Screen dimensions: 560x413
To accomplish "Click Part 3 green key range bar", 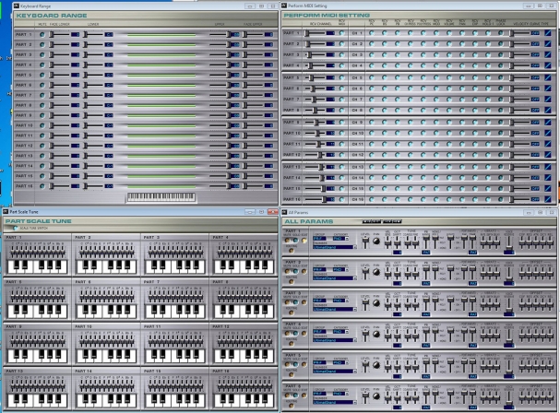I will tap(161, 55).
